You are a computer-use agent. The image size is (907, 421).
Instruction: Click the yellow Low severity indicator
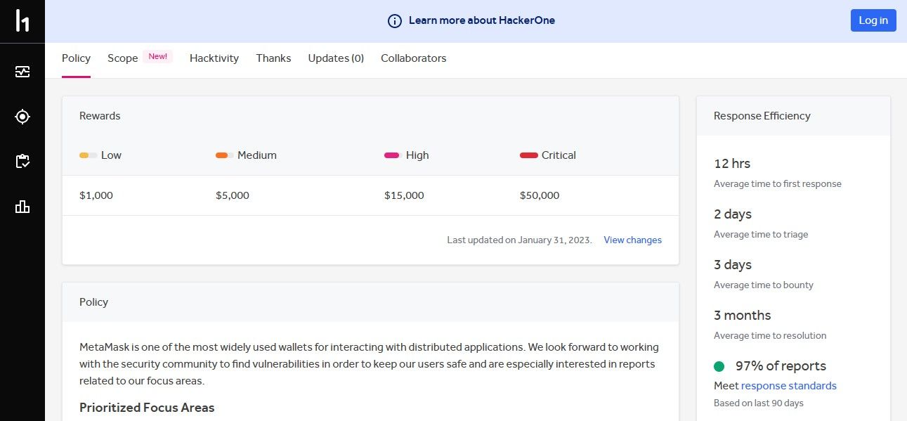(88, 155)
